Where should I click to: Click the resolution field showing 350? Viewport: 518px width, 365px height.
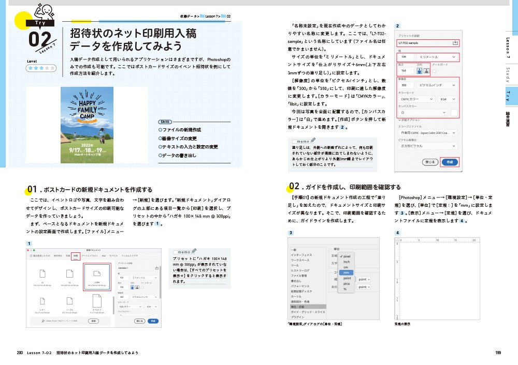(406, 85)
